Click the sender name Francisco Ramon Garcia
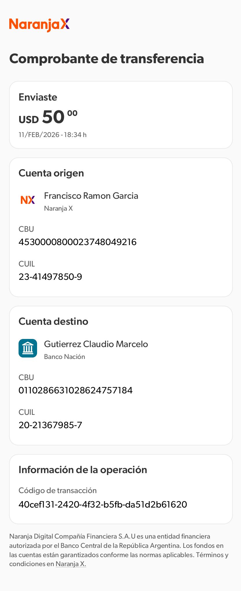 tap(91, 196)
